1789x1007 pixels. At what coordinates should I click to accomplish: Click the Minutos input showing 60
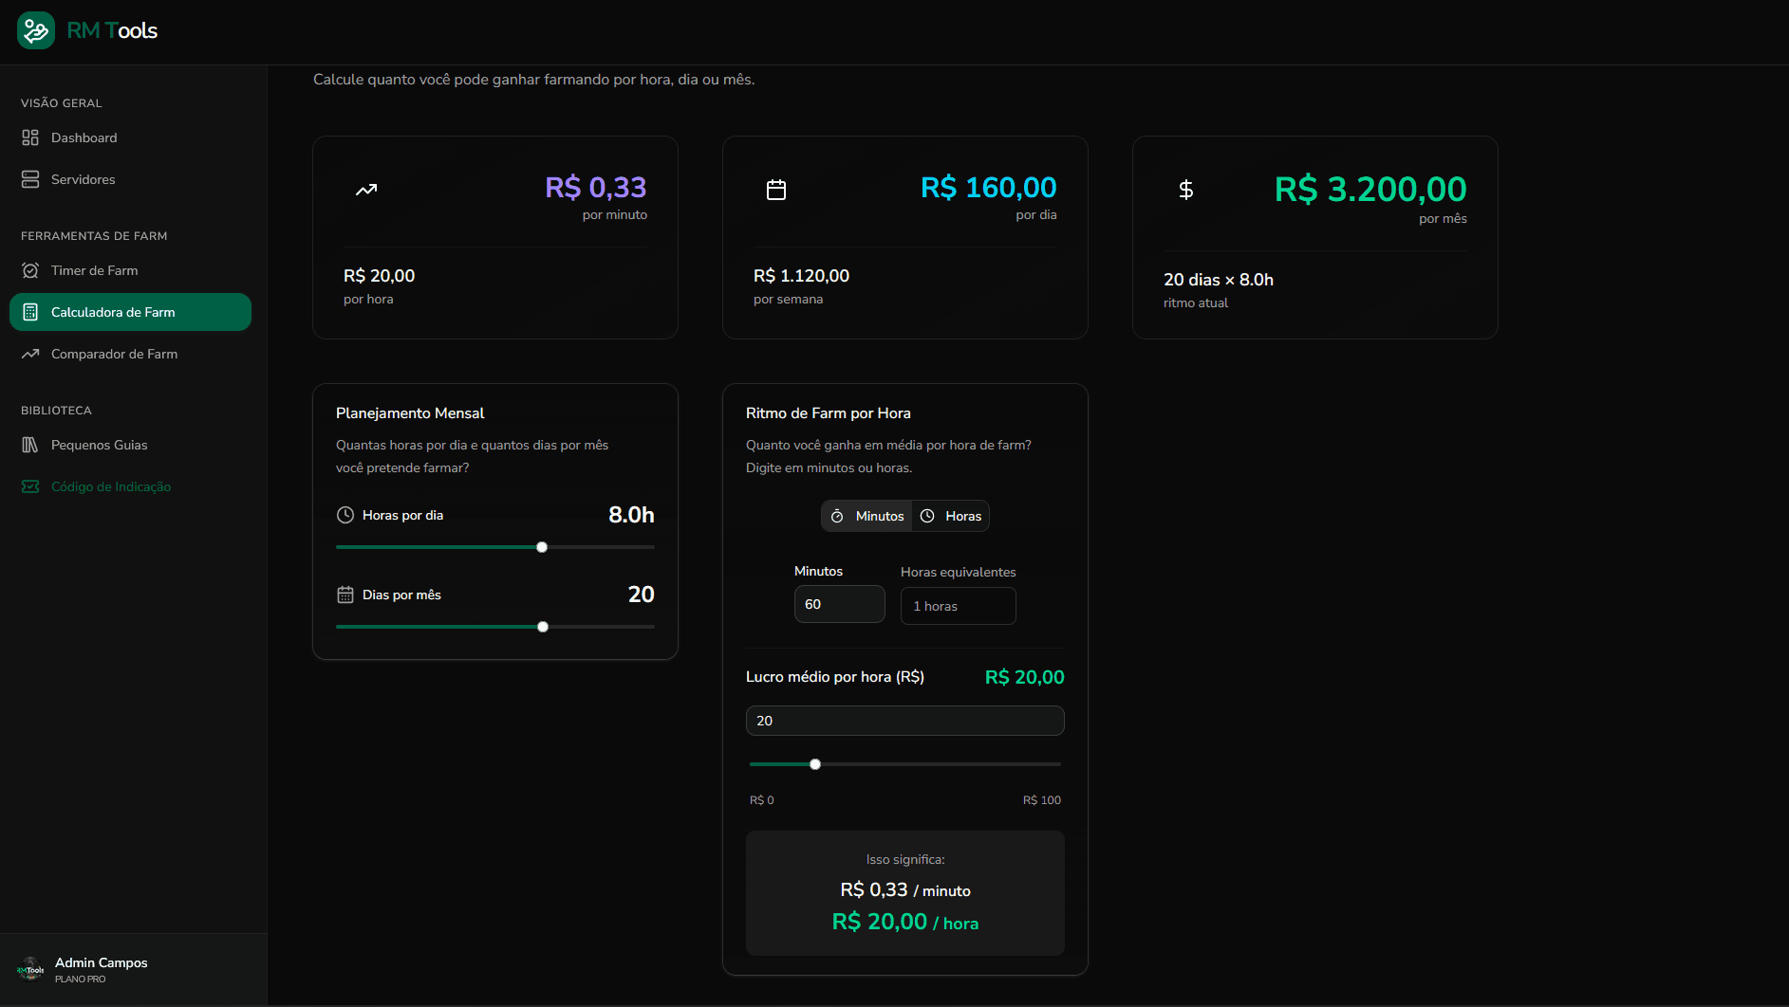(x=839, y=604)
